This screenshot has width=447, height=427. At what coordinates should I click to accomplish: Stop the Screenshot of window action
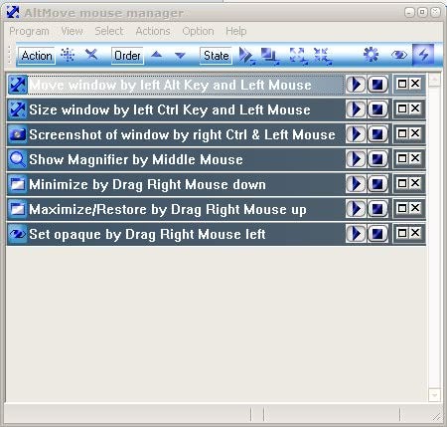click(x=377, y=134)
